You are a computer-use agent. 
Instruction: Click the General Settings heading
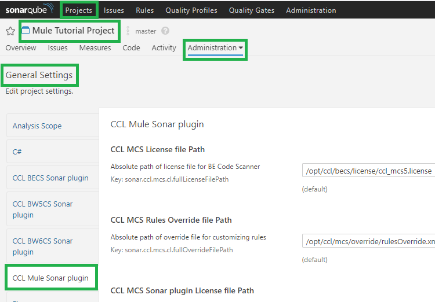coord(39,75)
